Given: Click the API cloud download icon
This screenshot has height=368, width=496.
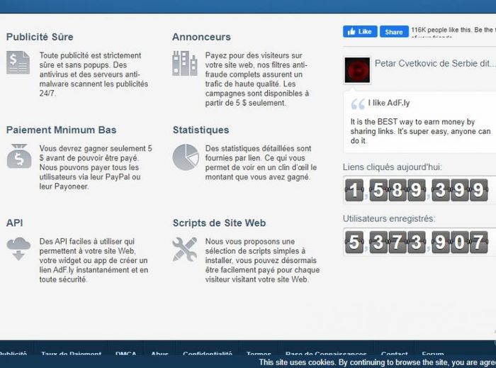Looking at the screenshot, I should point(18,249).
